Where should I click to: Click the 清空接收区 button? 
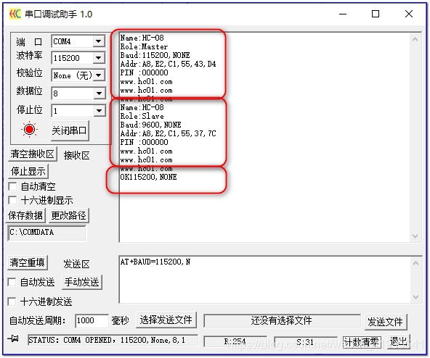[x=33, y=154]
